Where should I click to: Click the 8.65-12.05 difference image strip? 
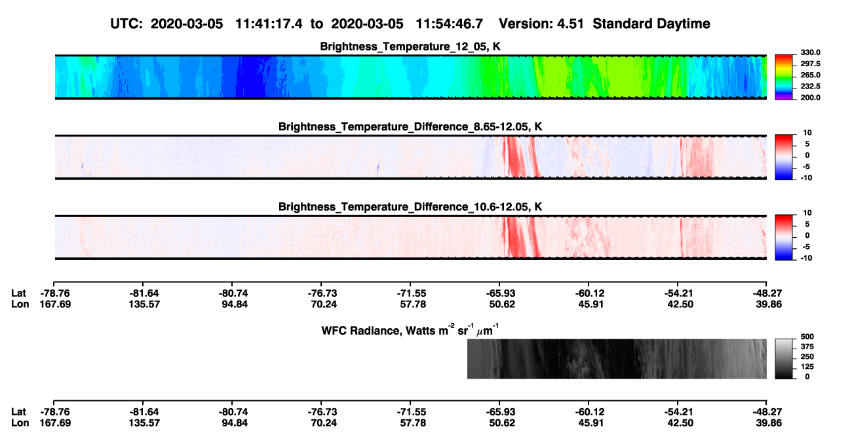(410, 157)
